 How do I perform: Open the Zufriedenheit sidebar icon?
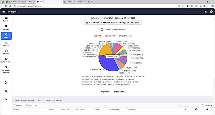pos(6,60)
